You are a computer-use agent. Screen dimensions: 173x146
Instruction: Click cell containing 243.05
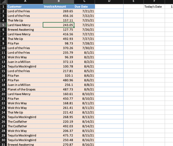coord(58,25)
